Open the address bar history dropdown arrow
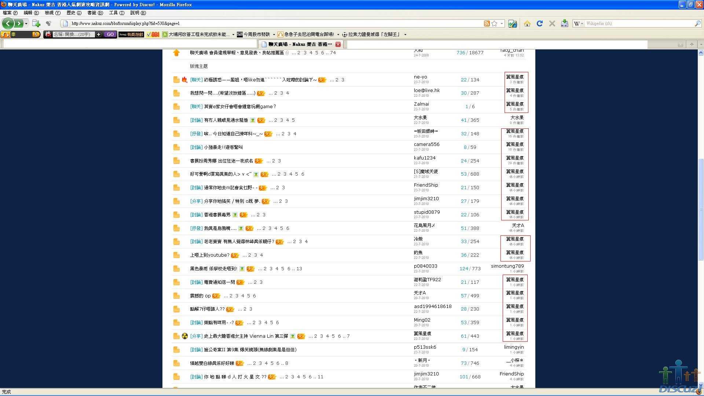 [502, 23]
